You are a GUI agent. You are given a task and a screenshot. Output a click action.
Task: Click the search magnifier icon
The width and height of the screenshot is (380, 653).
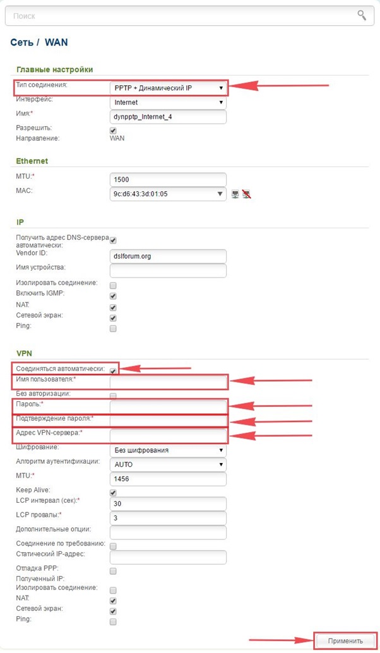point(361,15)
